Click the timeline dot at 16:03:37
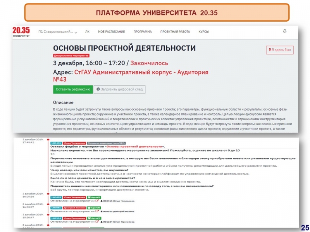This screenshot has width=310, height=232. [x=48, y=205]
